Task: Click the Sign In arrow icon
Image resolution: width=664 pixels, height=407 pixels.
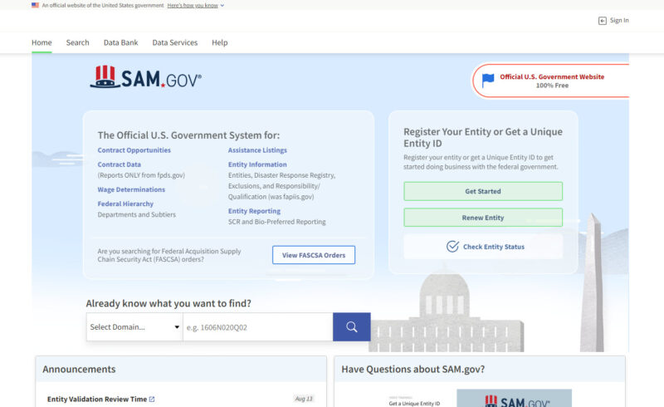Action: pyautogui.click(x=603, y=21)
